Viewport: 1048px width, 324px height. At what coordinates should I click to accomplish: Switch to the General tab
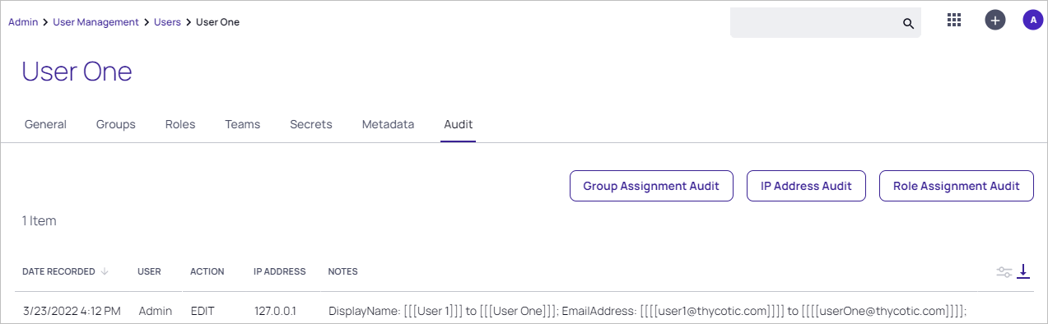tap(45, 124)
